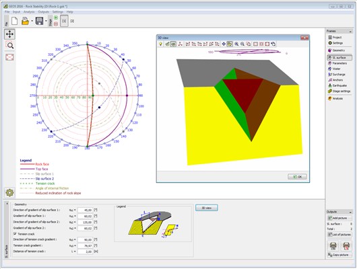Select the pan move tool with arrows
Screen dimensions: 357x269
coord(9,34)
